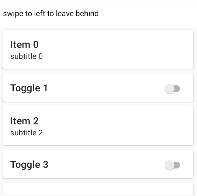Tap the "Toggle 1" label
Image resolution: width=197 pixels, height=196 pixels.
coord(29,88)
